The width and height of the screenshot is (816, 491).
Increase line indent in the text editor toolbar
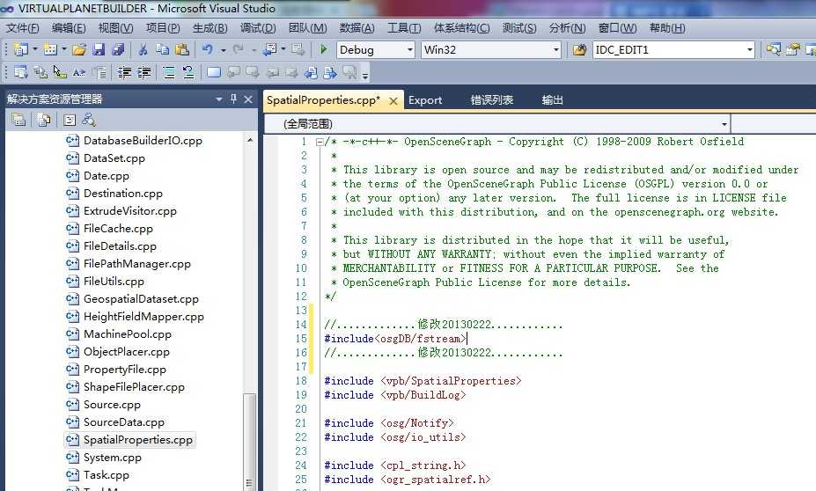tap(144, 72)
